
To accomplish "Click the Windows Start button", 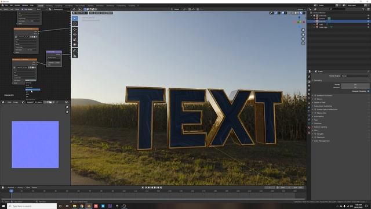I will tap(3, 206).
